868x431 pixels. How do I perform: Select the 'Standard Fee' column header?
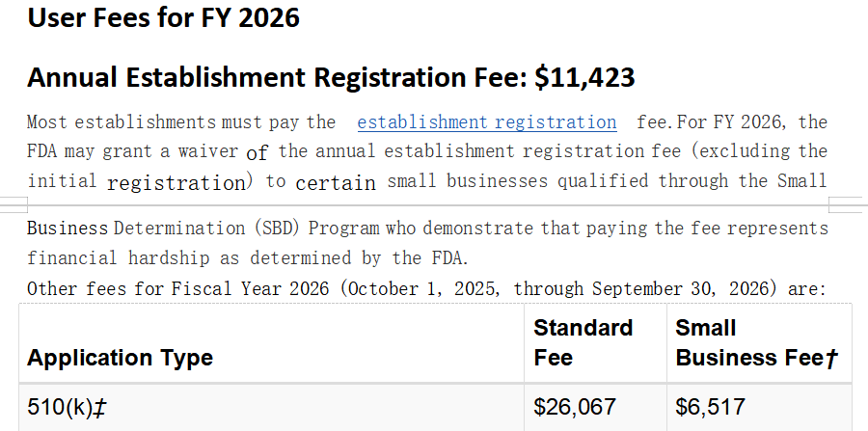pos(595,343)
